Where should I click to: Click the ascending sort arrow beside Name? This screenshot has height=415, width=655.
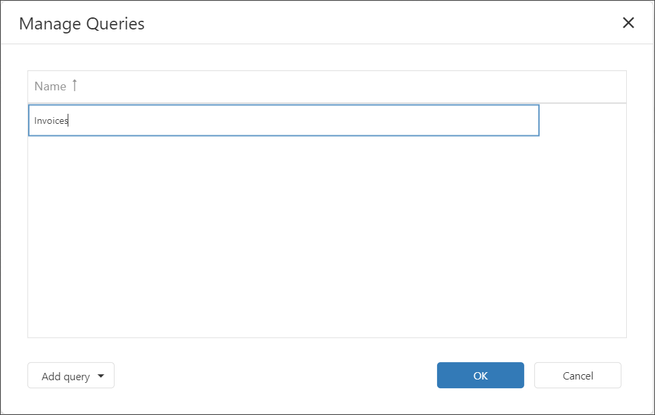click(74, 86)
